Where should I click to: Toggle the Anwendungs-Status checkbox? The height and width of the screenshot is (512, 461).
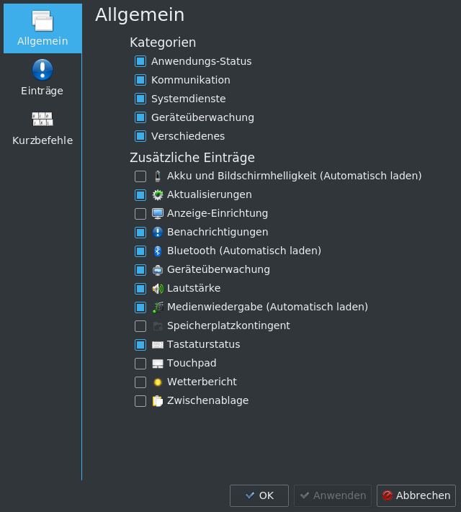140,61
